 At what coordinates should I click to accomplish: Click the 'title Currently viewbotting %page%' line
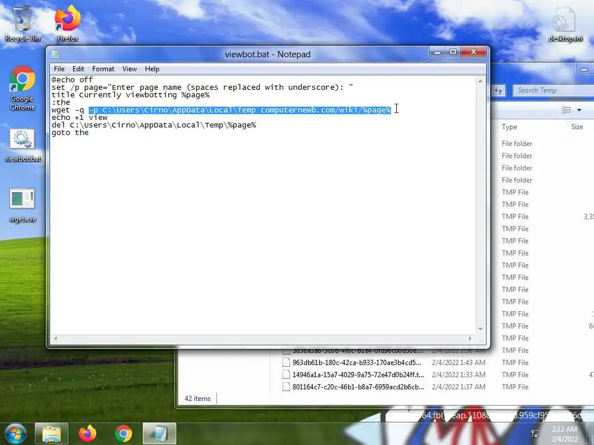click(x=131, y=95)
